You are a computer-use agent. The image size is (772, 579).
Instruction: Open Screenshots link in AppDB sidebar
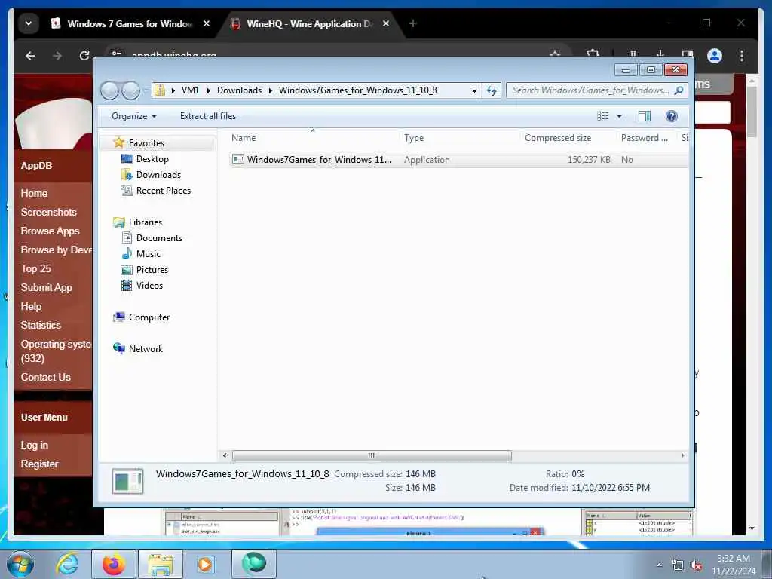coord(49,212)
